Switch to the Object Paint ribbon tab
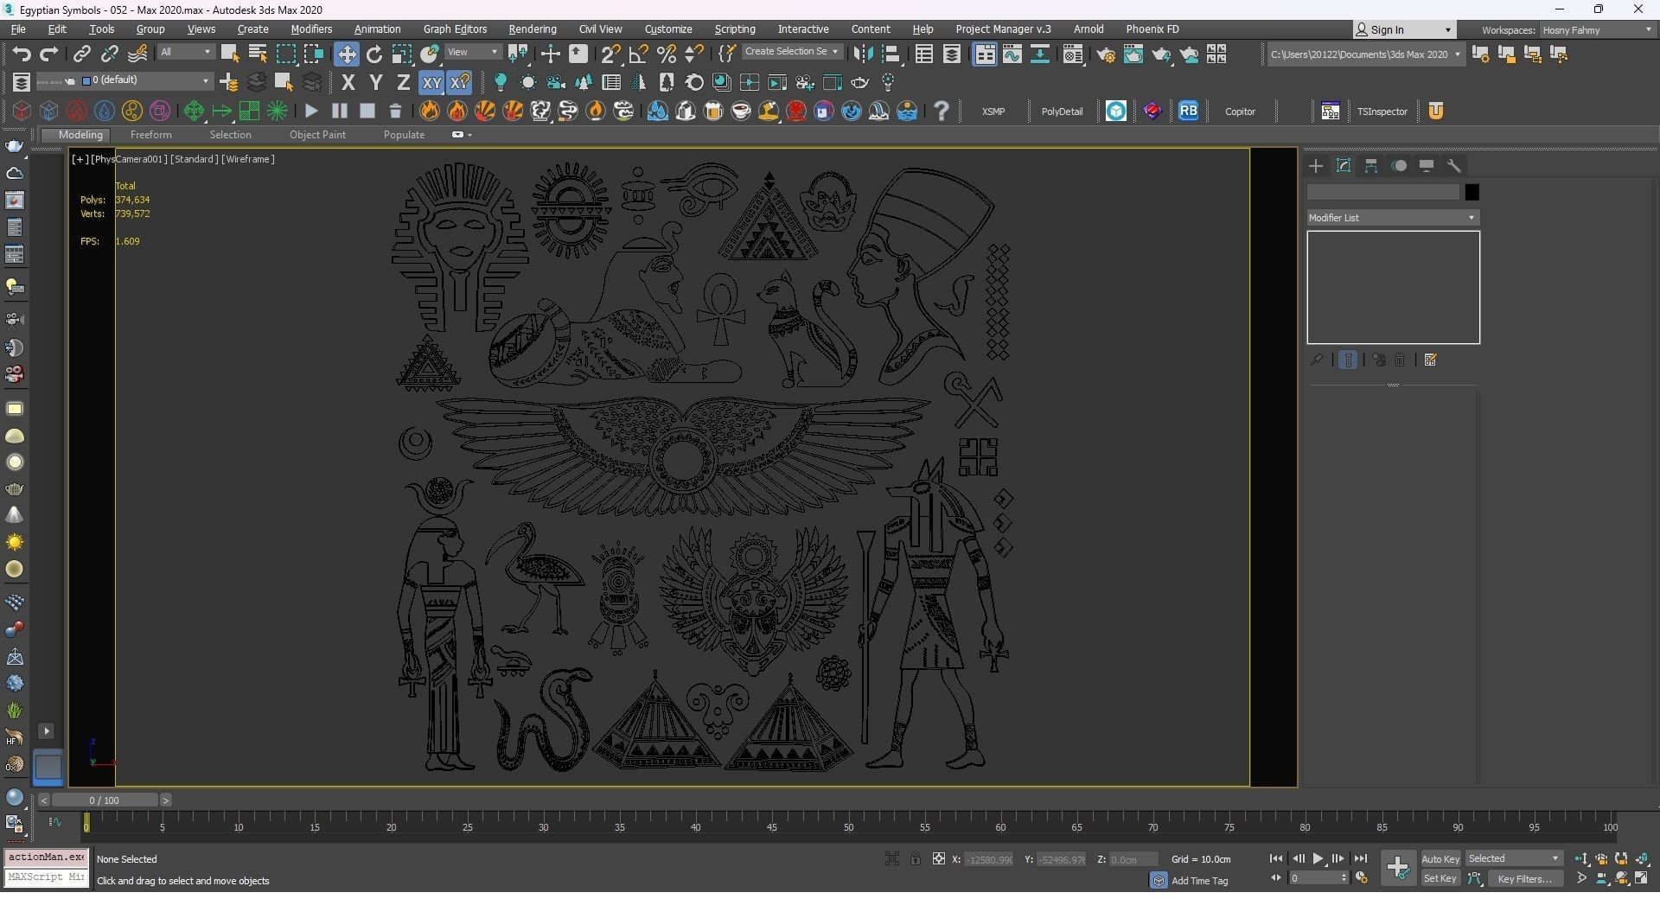 click(x=317, y=135)
